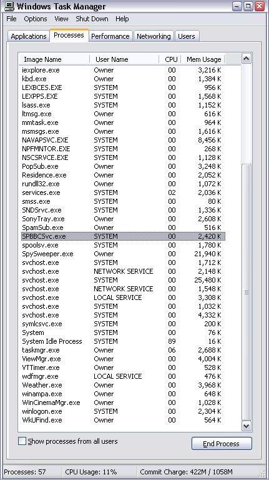Click the vertical scrollbar thumb
This screenshot has width=269, height=480.
click(x=247, y=292)
